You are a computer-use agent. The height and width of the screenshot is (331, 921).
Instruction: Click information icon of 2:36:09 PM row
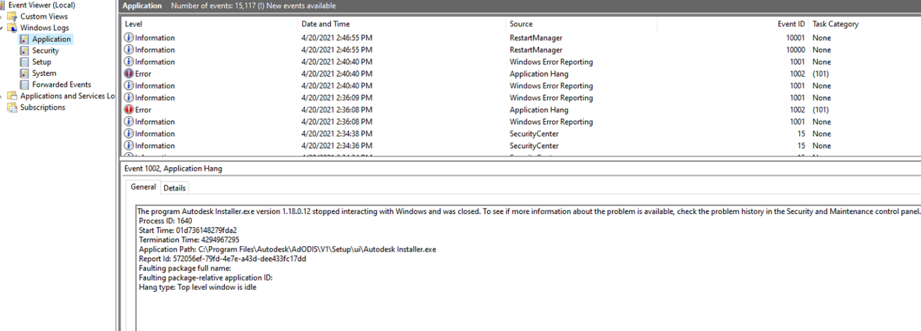click(x=128, y=97)
